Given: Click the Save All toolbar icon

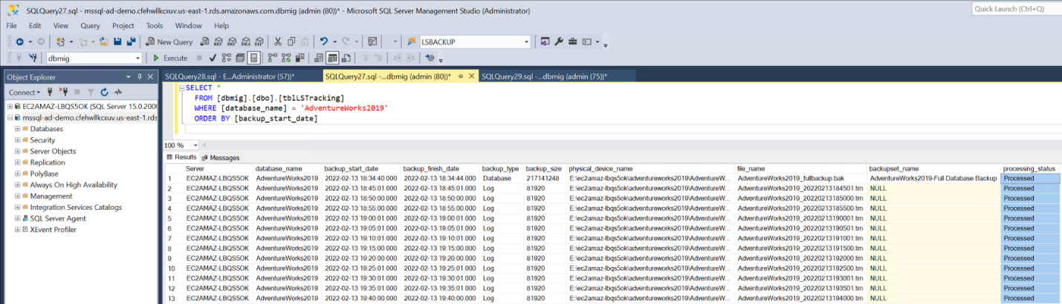Looking at the screenshot, I should click(132, 42).
